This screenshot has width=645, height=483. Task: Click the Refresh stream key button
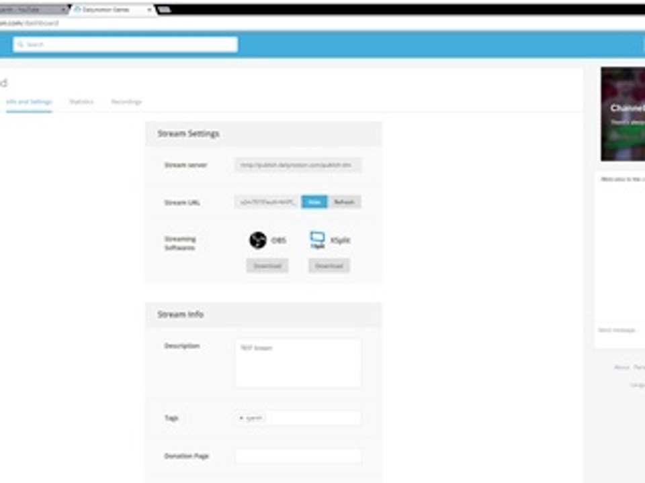click(344, 202)
